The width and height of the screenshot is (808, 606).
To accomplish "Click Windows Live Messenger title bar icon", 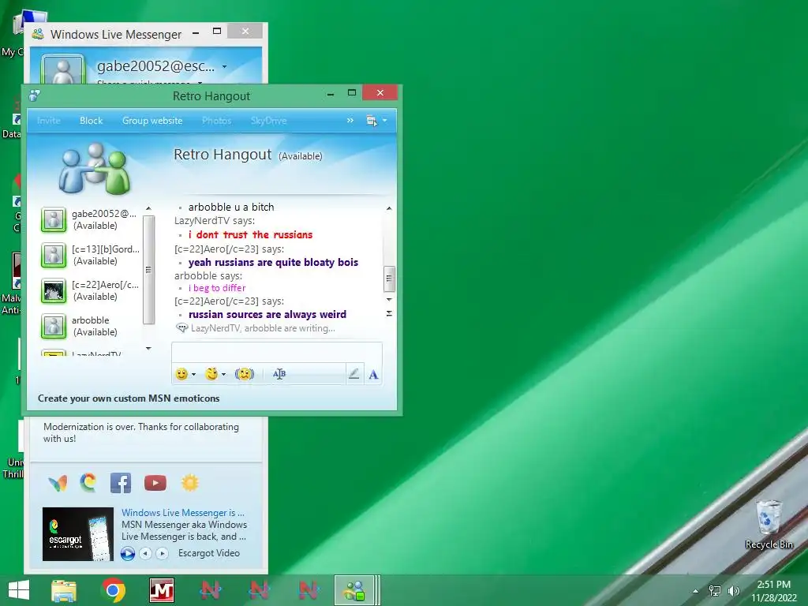I will [38, 34].
